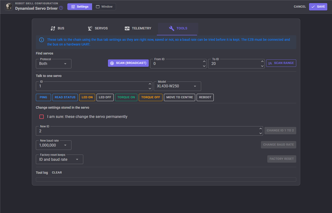Open the Protocol dropdown set to Both
The width and height of the screenshot is (332, 213).
click(53, 63)
